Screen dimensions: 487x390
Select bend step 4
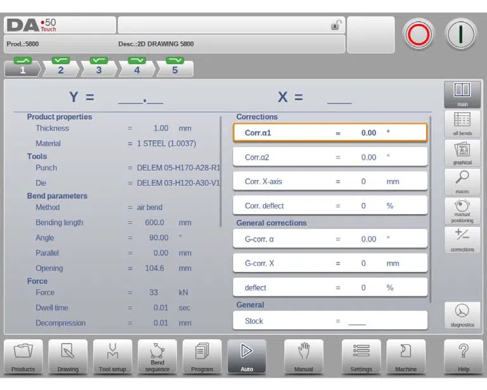137,67
